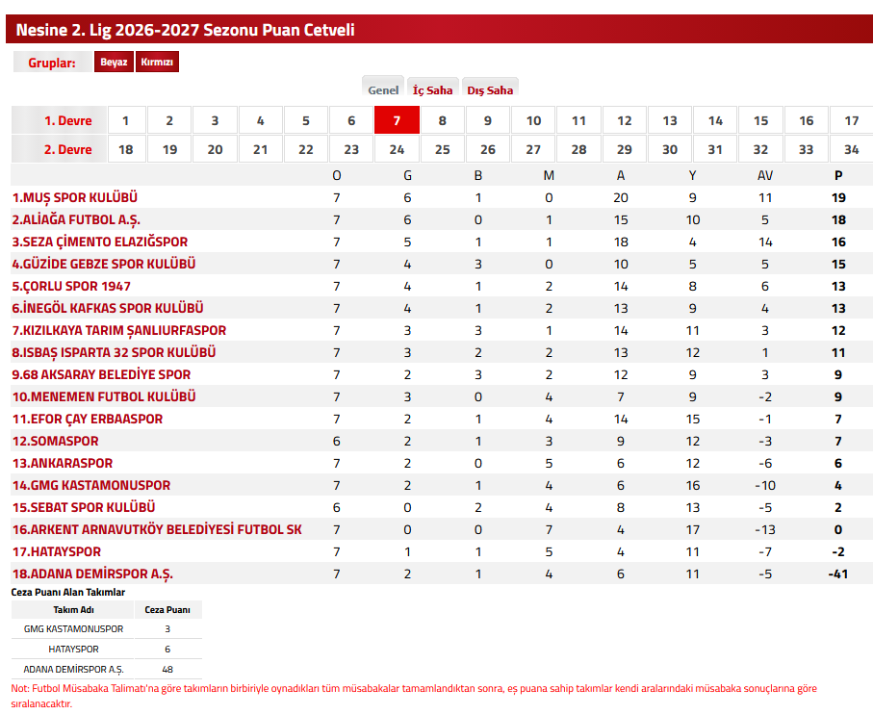Select week 18 in 2. Devre
The height and width of the screenshot is (714, 873).
tap(126, 149)
